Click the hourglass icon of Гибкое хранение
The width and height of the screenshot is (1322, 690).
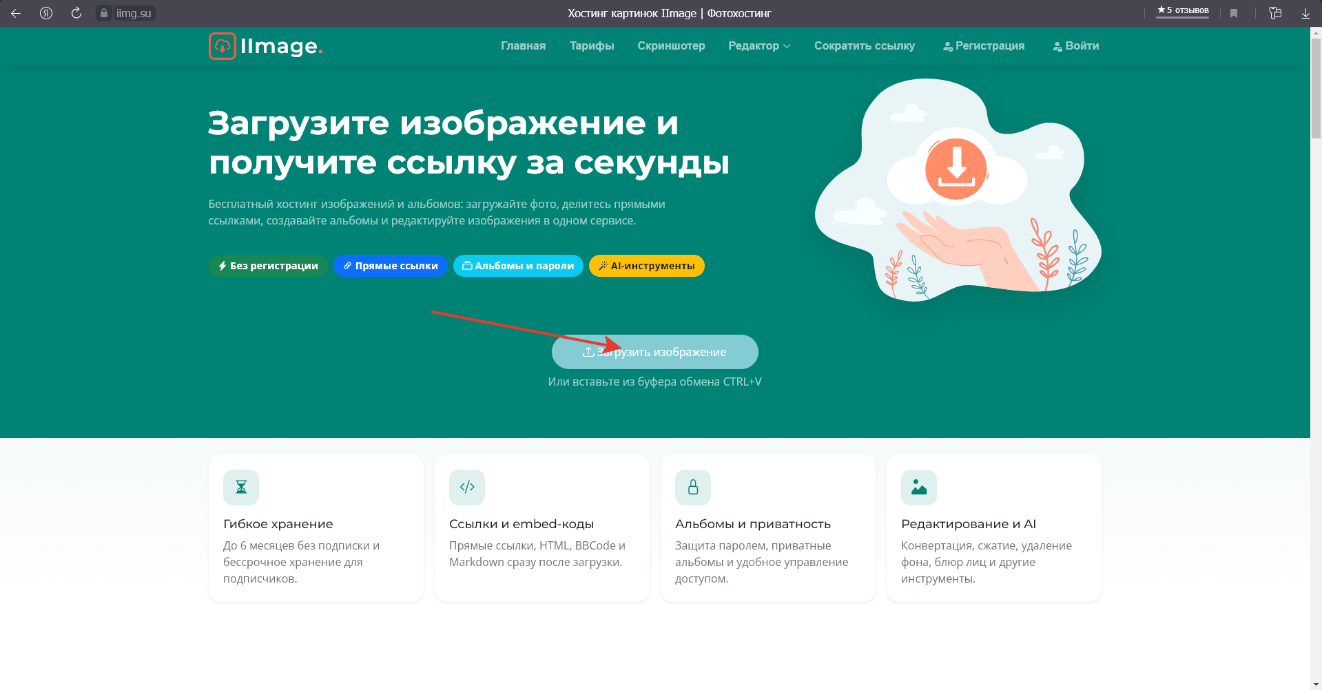[x=241, y=488]
